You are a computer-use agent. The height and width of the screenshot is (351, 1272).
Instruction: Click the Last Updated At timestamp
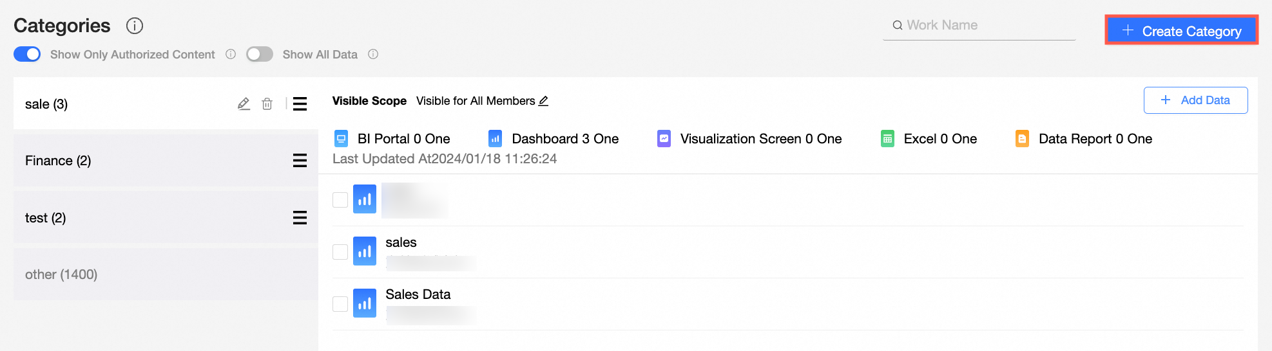[x=445, y=159]
